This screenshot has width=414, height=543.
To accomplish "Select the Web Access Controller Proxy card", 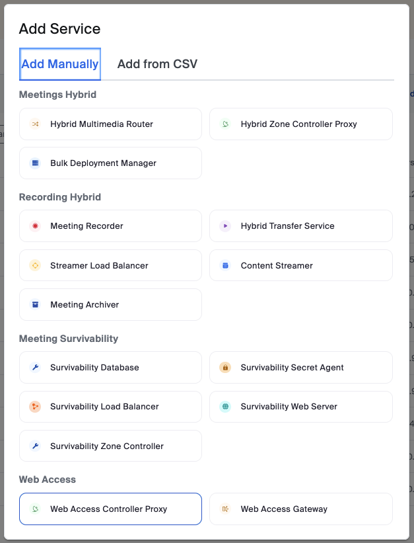I will pos(110,509).
